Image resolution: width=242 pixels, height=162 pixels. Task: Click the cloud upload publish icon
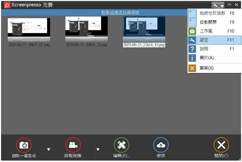161,145
